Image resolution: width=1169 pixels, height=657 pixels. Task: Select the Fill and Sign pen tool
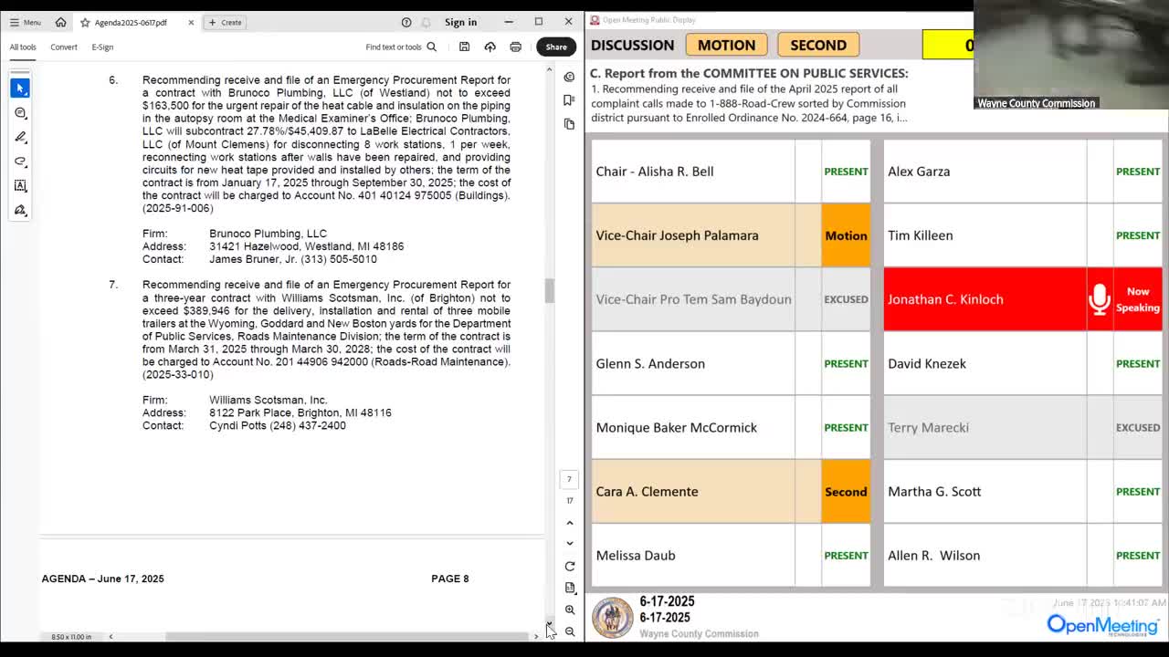click(x=20, y=210)
